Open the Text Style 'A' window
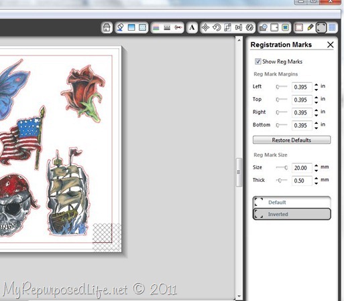 [x=192, y=27]
